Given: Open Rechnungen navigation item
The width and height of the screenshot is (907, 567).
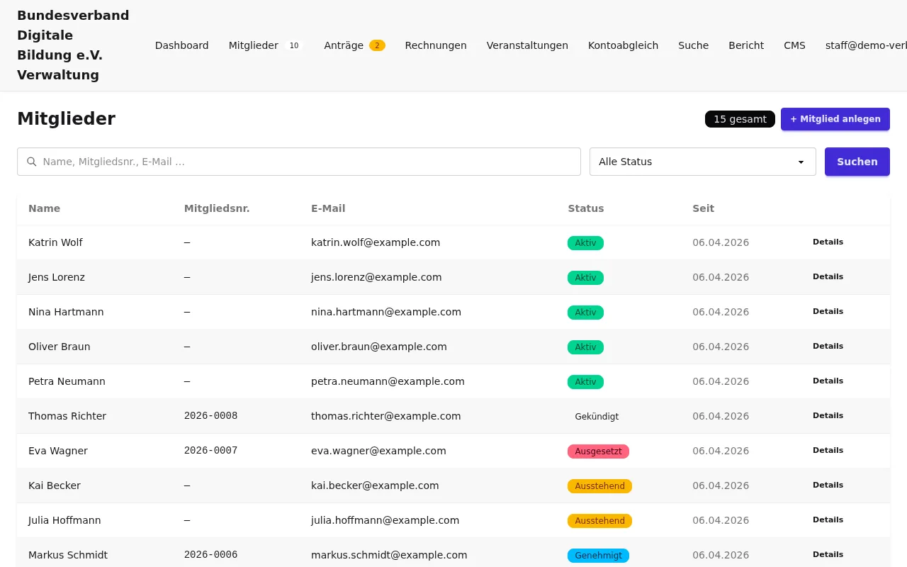Looking at the screenshot, I should (x=436, y=45).
